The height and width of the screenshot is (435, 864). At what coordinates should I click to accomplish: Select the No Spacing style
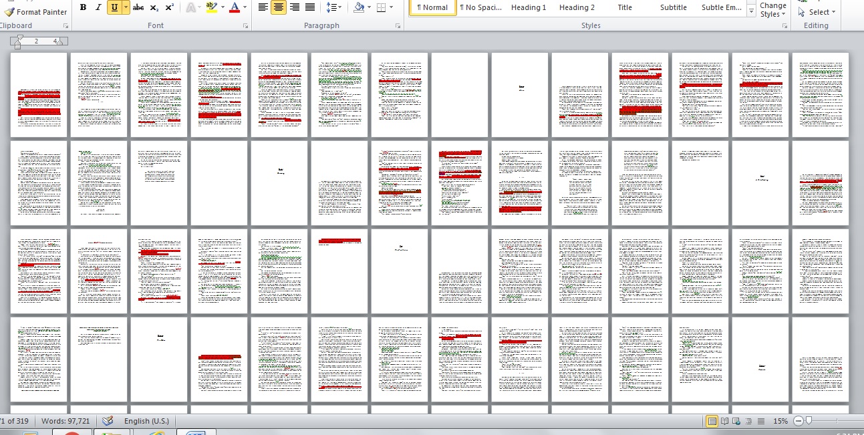[480, 7]
